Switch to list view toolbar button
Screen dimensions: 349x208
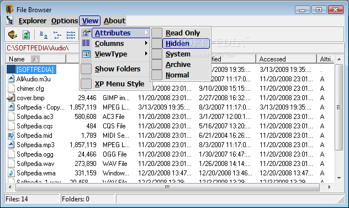[x=71, y=35]
